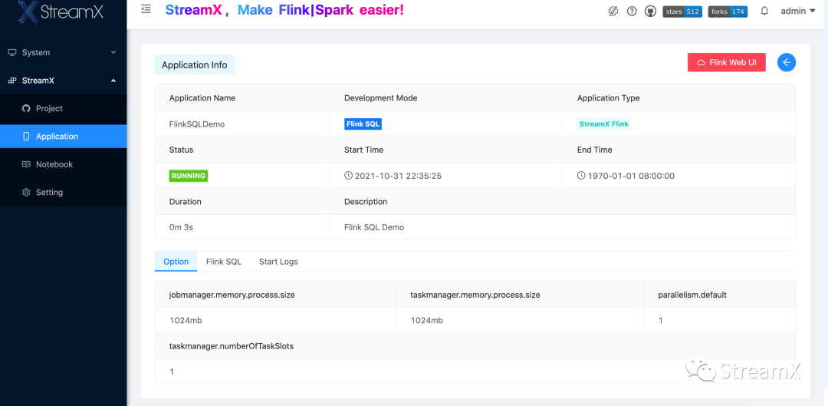Viewport: 828px width, 406px height.
Task: Click the duration value 0m 3s
Action: pos(181,227)
